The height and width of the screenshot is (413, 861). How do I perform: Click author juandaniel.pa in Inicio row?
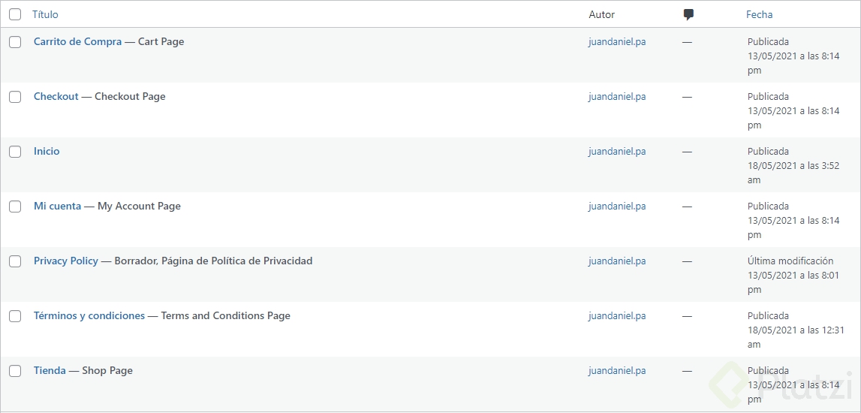click(617, 152)
